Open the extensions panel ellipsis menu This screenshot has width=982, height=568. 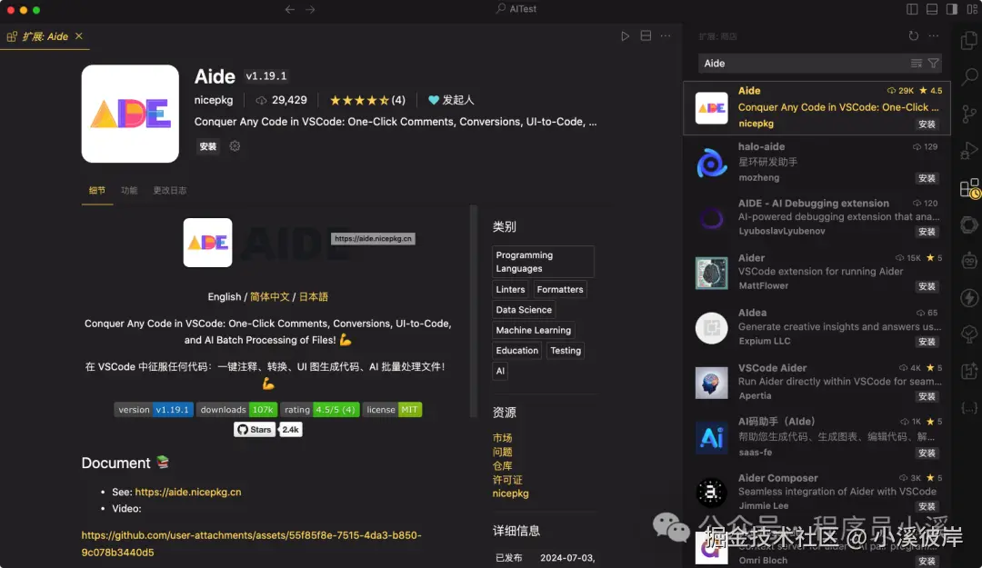pyautogui.click(x=934, y=35)
